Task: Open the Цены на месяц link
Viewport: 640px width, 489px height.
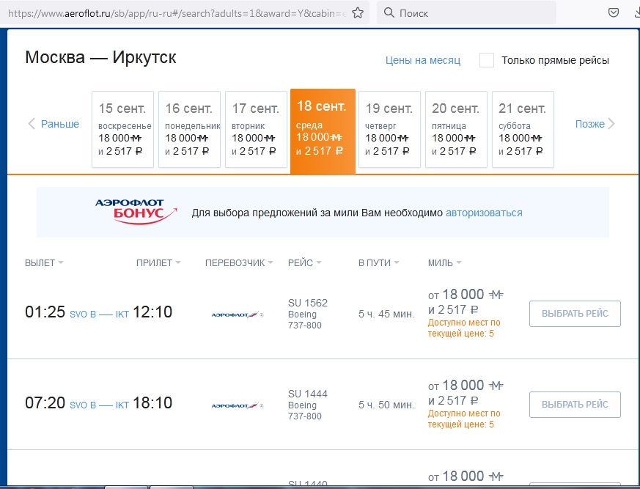Action: pyautogui.click(x=423, y=60)
